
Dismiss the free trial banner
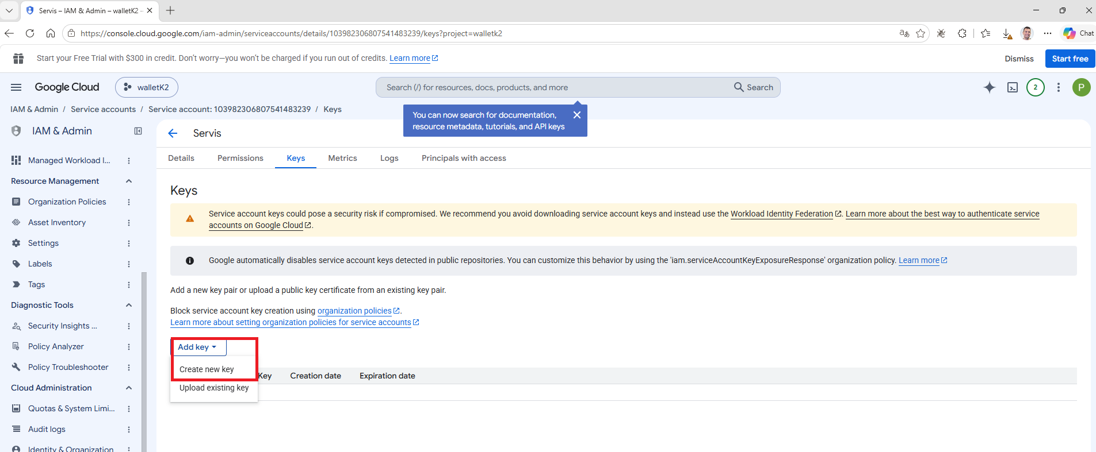[1019, 59]
